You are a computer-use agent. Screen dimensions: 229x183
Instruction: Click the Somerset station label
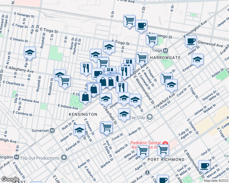tap(40, 131)
